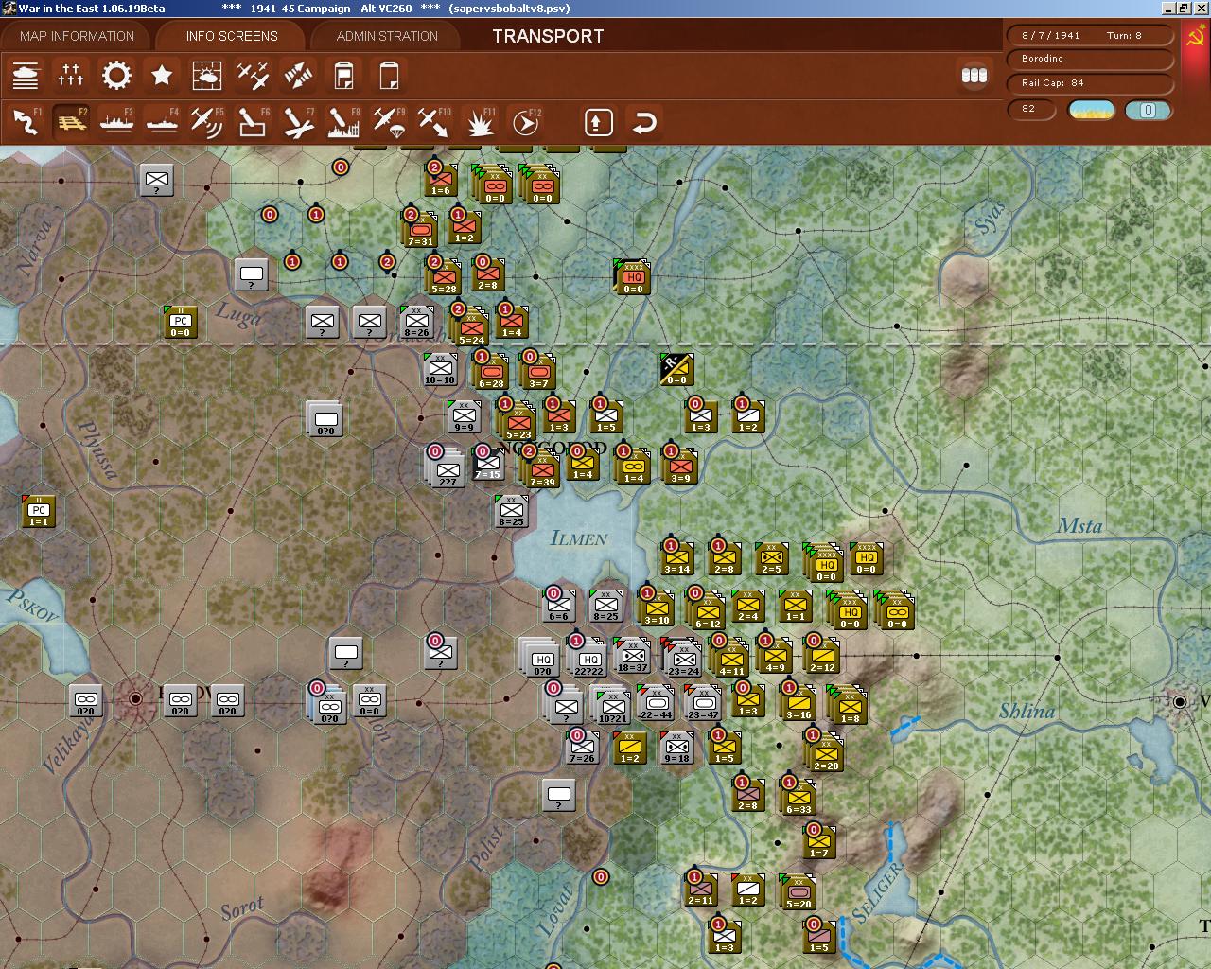Open the gear production icon
Image resolution: width=1211 pixels, height=969 pixels.
click(116, 75)
